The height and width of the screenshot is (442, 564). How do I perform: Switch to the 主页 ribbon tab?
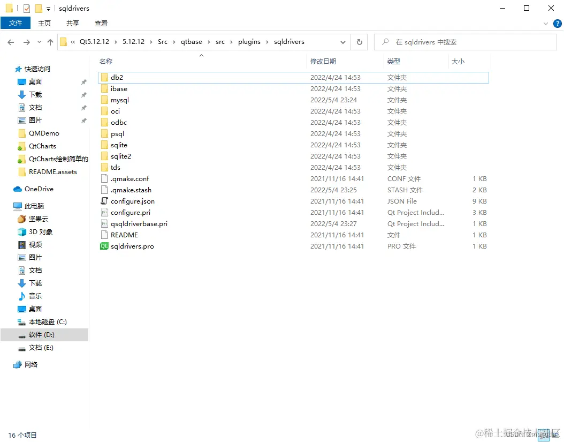point(44,24)
